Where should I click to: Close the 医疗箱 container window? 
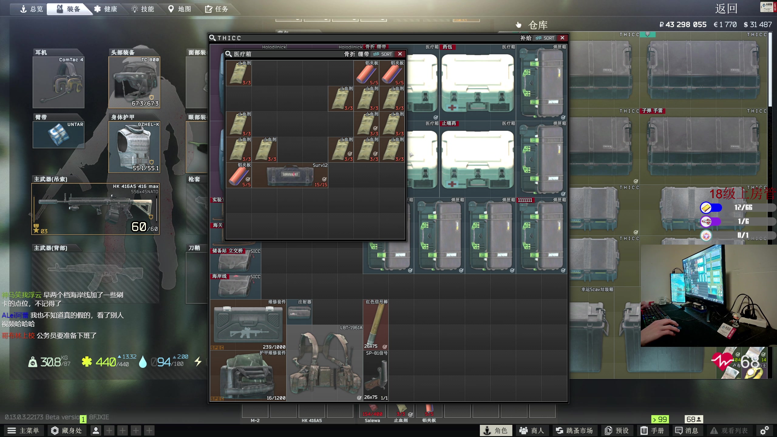400,54
